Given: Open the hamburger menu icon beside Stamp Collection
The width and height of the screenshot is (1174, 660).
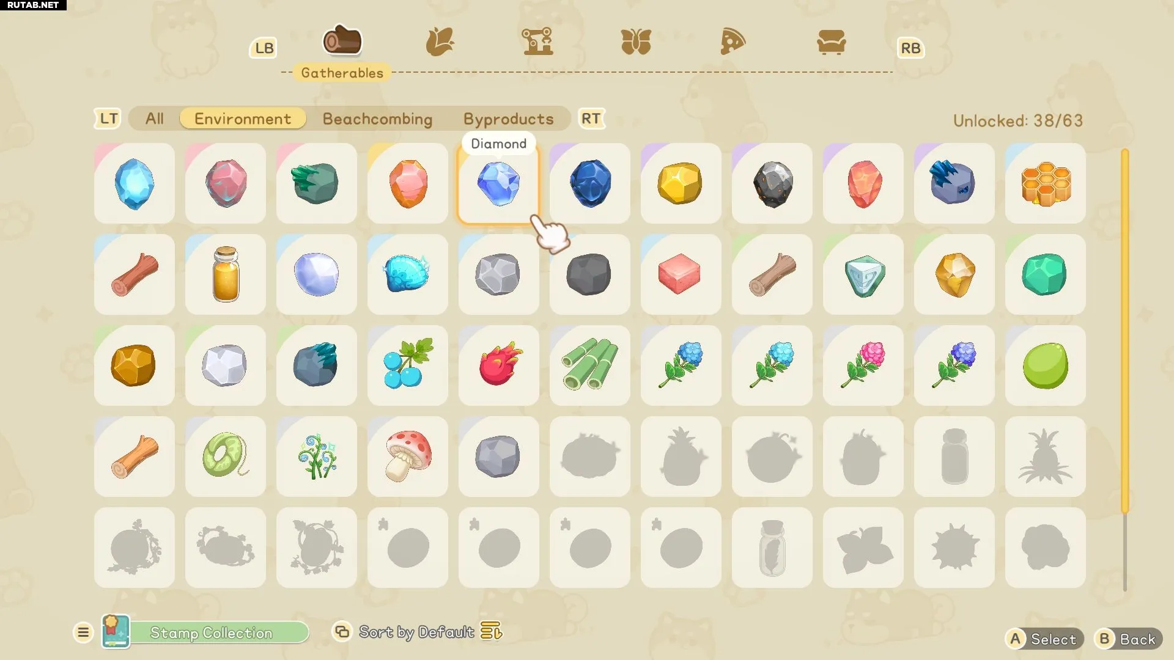Looking at the screenshot, I should [x=83, y=632].
